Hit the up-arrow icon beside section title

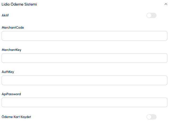pos(166,4)
